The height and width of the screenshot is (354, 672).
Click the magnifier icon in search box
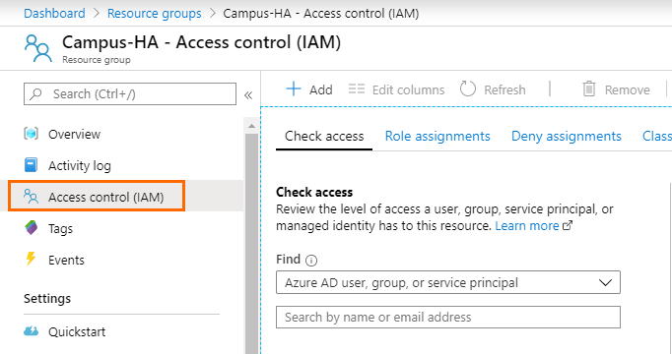(36, 93)
